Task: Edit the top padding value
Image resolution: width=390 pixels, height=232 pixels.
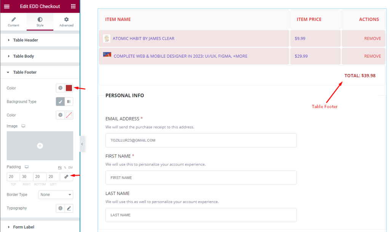Action: 13,177
